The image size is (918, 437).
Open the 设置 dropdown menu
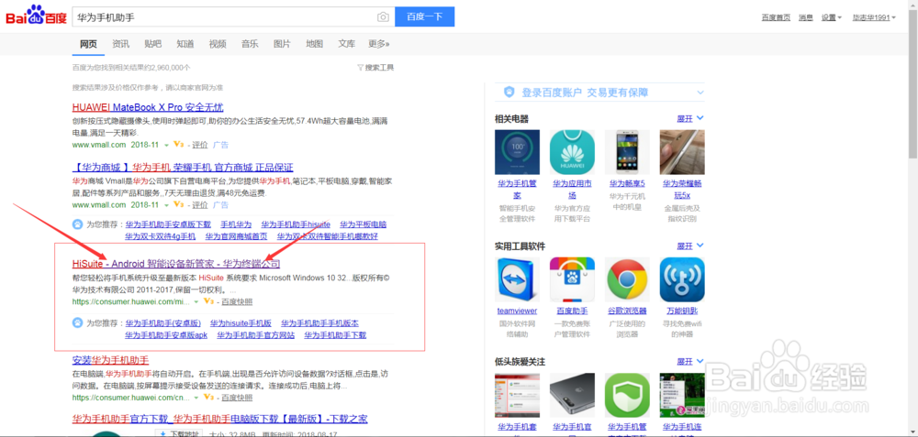[x=831, y=17]
